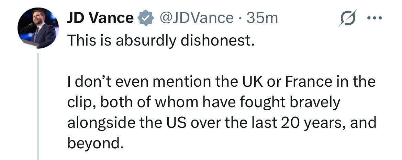Image resolution: width=402 pixels, height=160 pixels.
Task: Click the dot separator before 35m
Action: (x=240, y=19)
